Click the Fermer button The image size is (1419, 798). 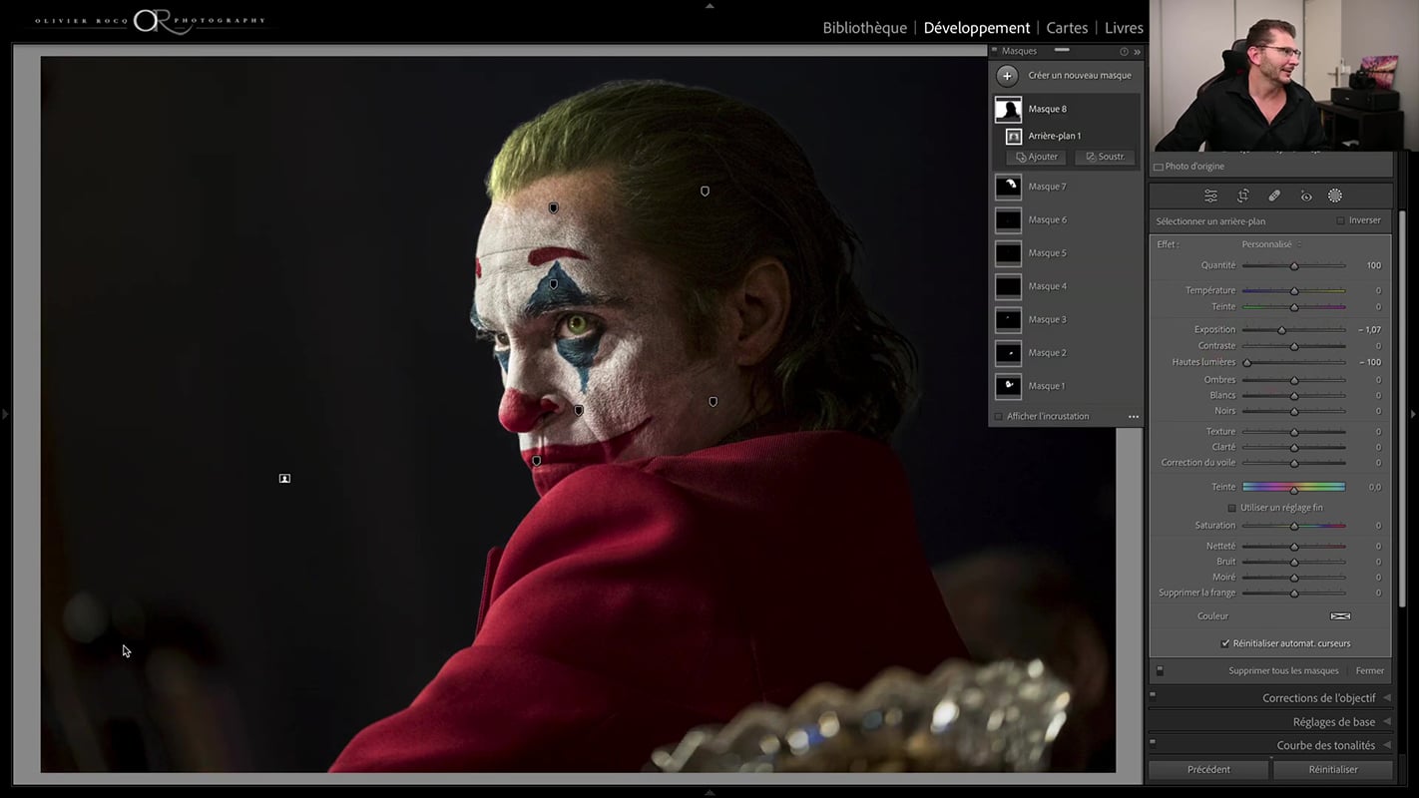point(1369,671)
